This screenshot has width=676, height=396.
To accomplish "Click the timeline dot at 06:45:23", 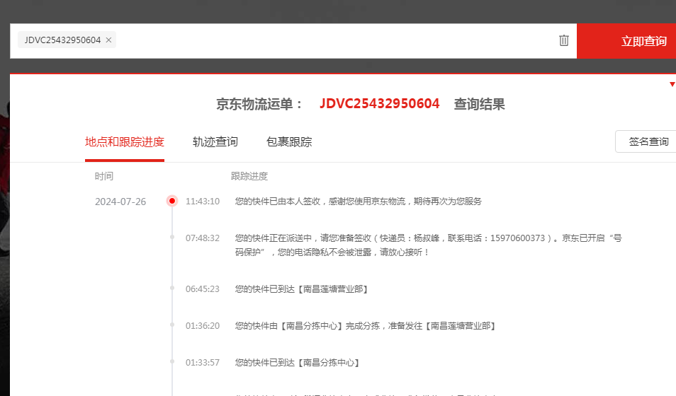I will [172, 288].
